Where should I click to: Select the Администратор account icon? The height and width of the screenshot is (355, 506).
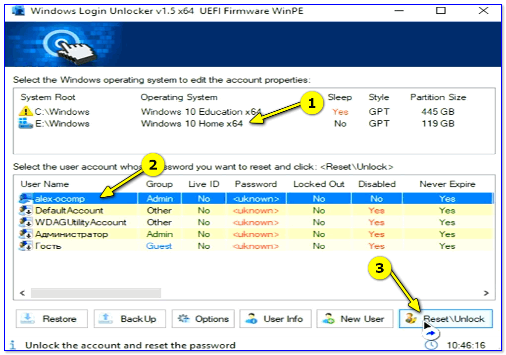(x=26, y=234)
